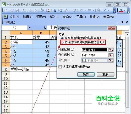Click the Select All corner box

6,33
